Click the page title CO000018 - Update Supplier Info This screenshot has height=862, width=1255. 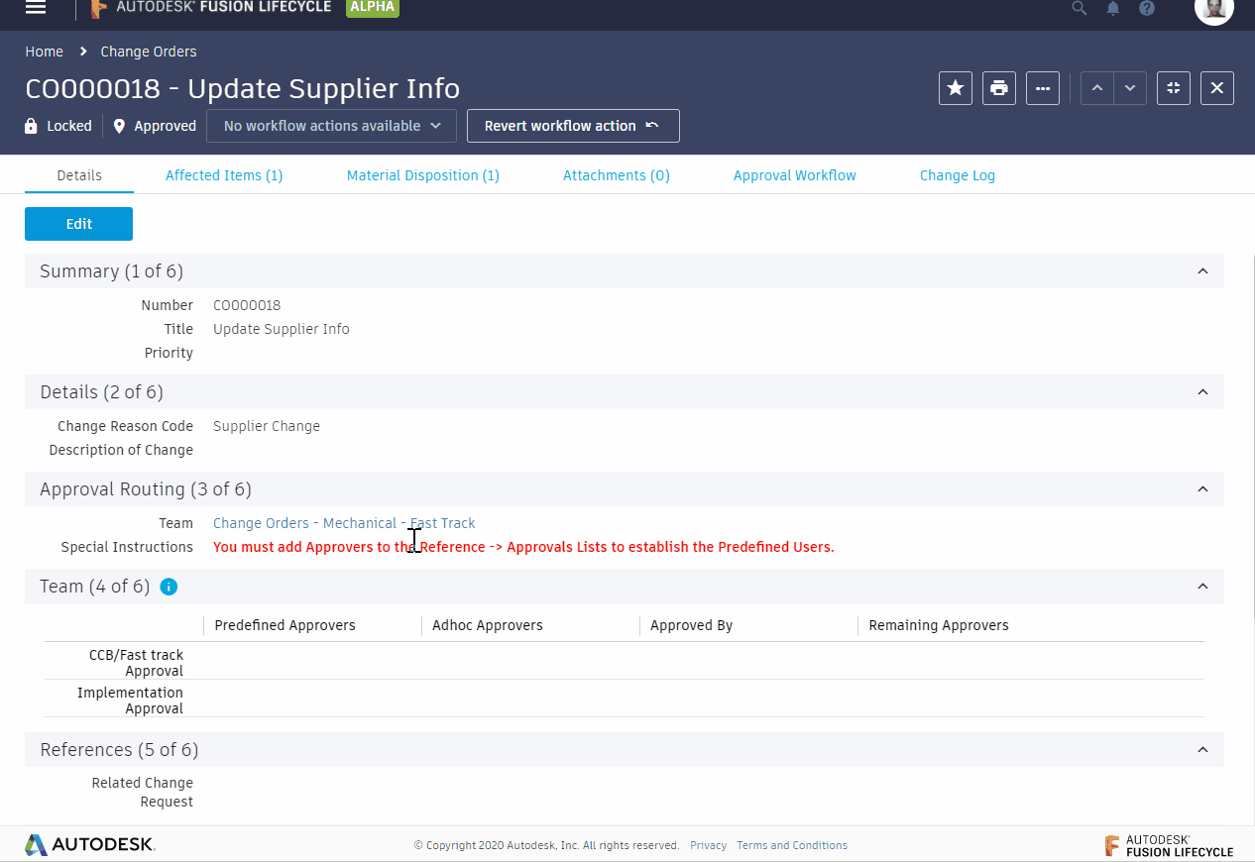coord(243,88)
